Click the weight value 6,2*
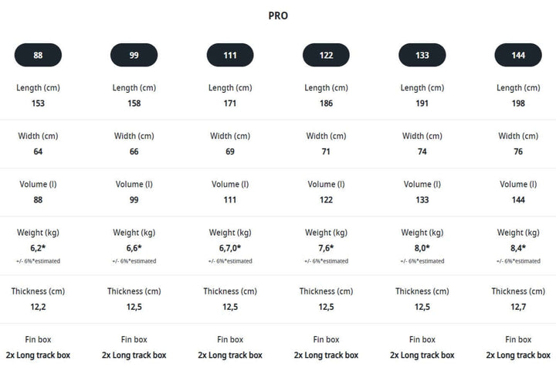Viewport: 556px width, 371px height. [x=38, y=248]
